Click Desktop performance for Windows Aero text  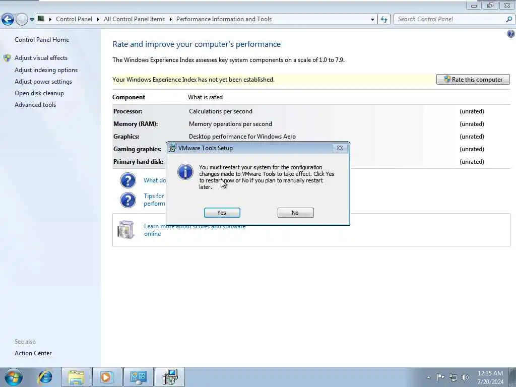pos(242,136)
